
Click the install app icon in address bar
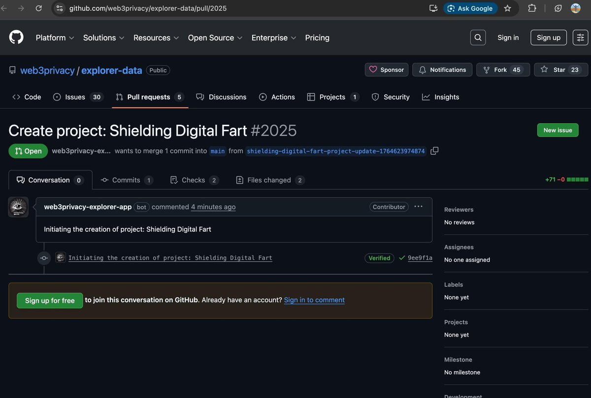[433, 8]
